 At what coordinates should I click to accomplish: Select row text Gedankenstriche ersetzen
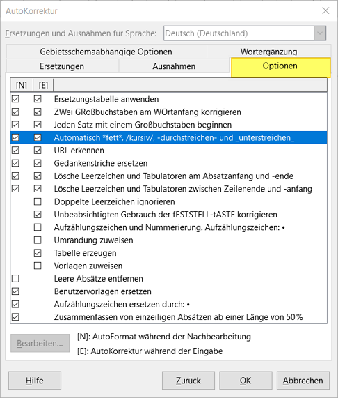[101, 163]
